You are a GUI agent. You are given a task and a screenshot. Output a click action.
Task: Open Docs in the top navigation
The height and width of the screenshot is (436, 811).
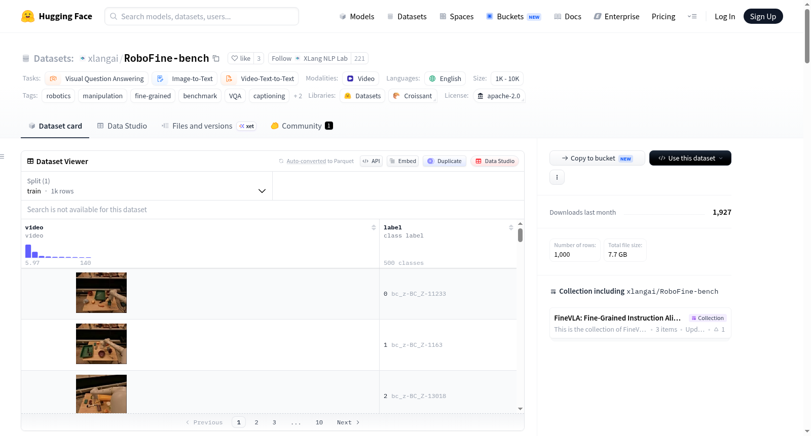click(567, 16)
